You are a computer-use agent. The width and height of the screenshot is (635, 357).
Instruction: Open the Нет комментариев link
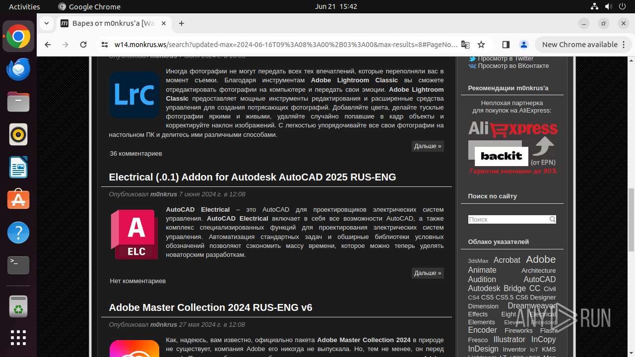coord(138,281)
